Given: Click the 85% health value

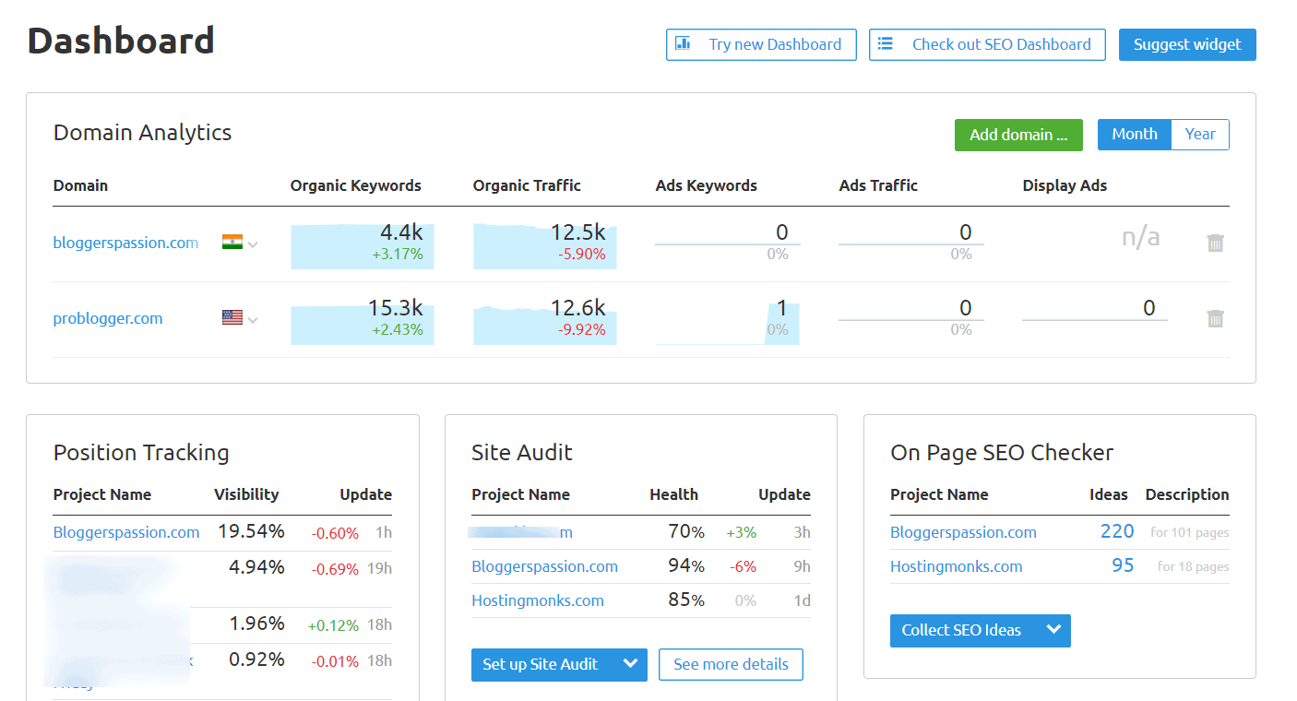Looking at the screenshot, I should click(686, 600).
